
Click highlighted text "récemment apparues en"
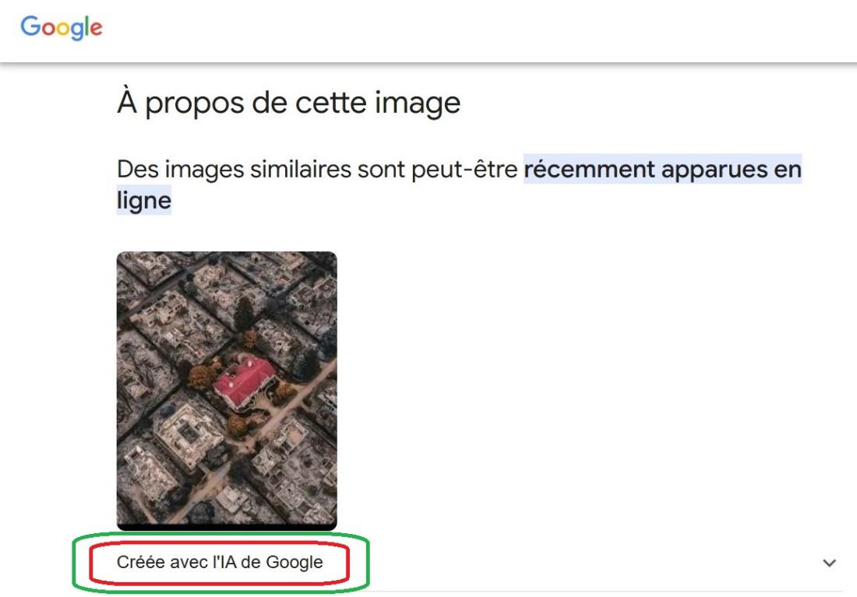(x=662, y=169)
